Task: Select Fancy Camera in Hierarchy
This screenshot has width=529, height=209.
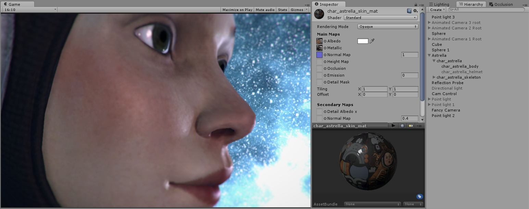Action: (x=446, y=110)
